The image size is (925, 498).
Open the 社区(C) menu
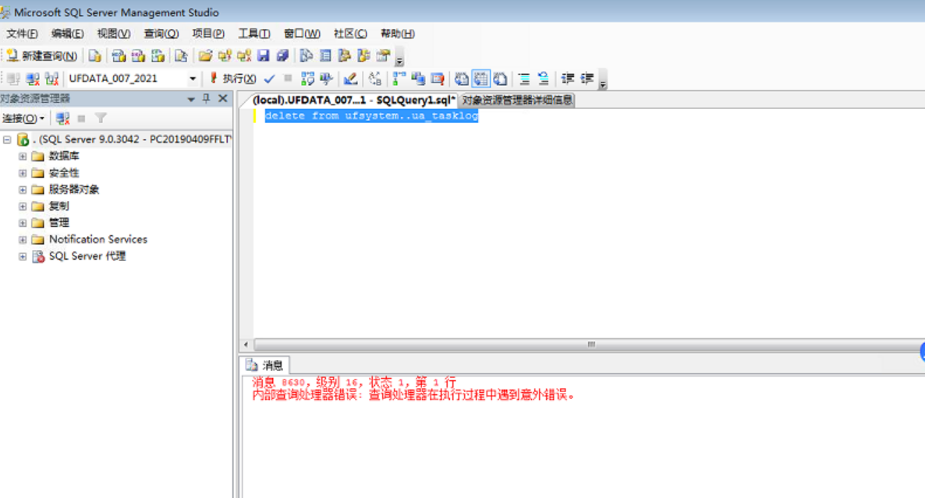click(350, 34)
